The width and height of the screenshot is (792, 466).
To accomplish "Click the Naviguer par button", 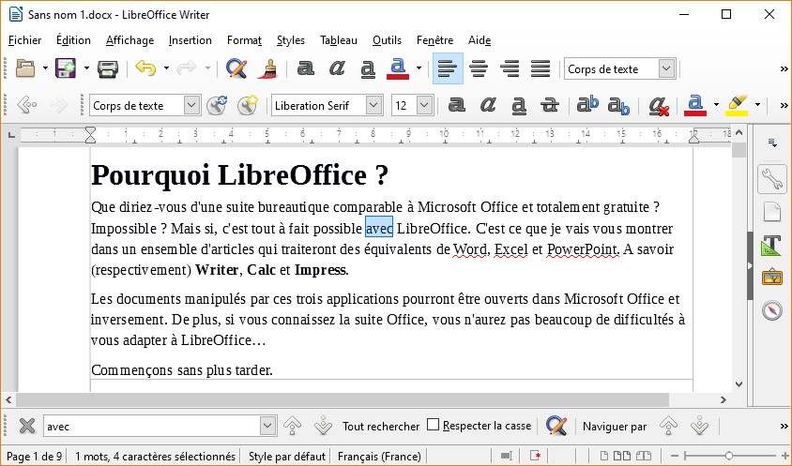I will point(615,426).
